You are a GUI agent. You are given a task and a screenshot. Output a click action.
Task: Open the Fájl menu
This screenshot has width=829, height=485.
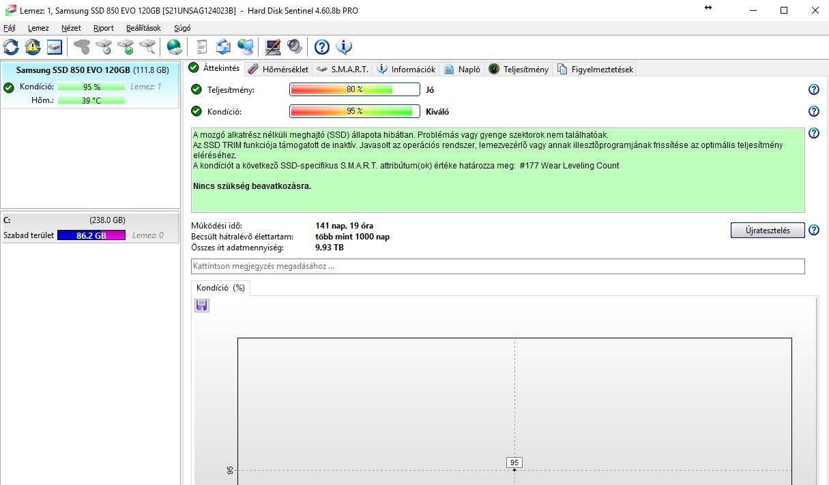tap(10, 28)
